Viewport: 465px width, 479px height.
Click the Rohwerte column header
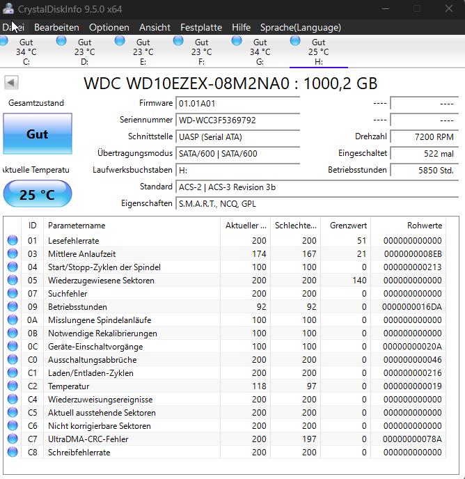click(x=408, y=226)
